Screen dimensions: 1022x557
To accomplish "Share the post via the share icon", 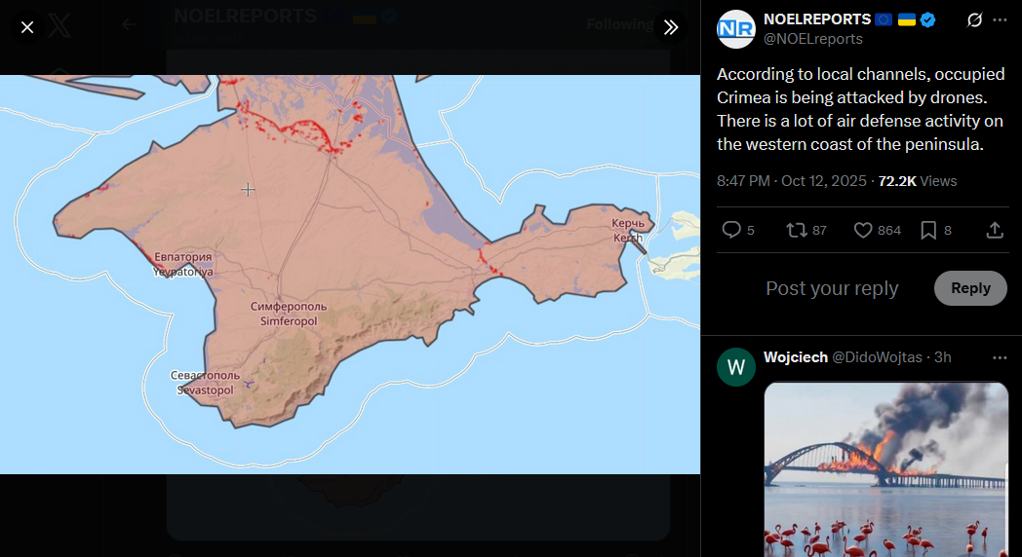I will click(x=995, y=230).
